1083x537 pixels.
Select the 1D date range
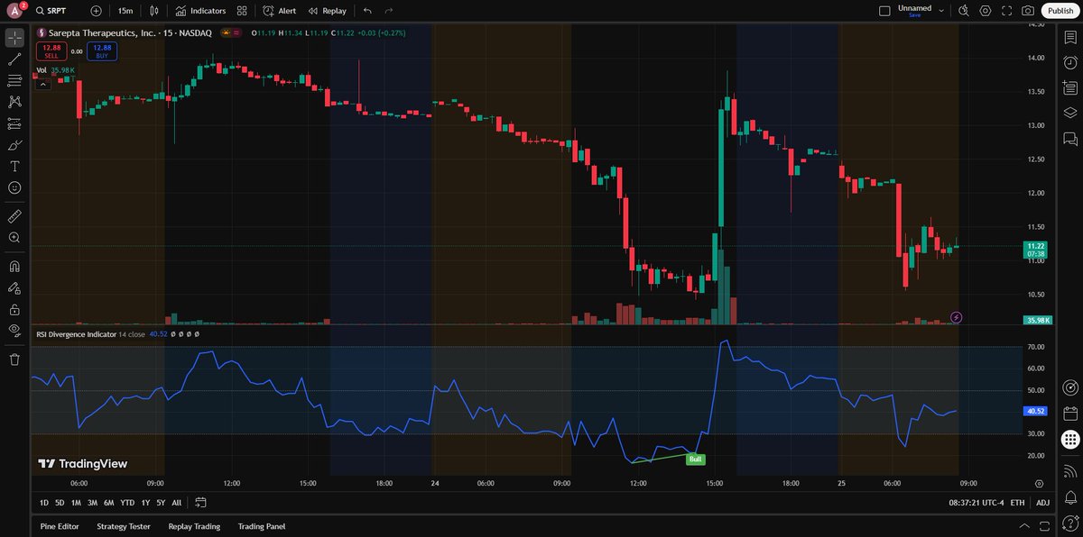44,502
